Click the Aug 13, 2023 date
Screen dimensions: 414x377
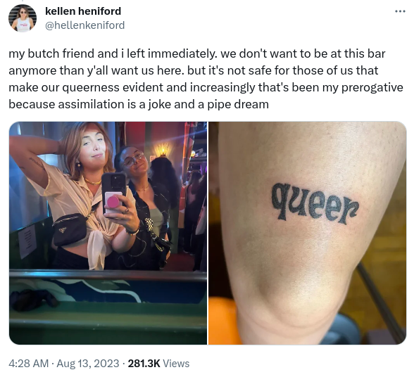tap(87, 363)
